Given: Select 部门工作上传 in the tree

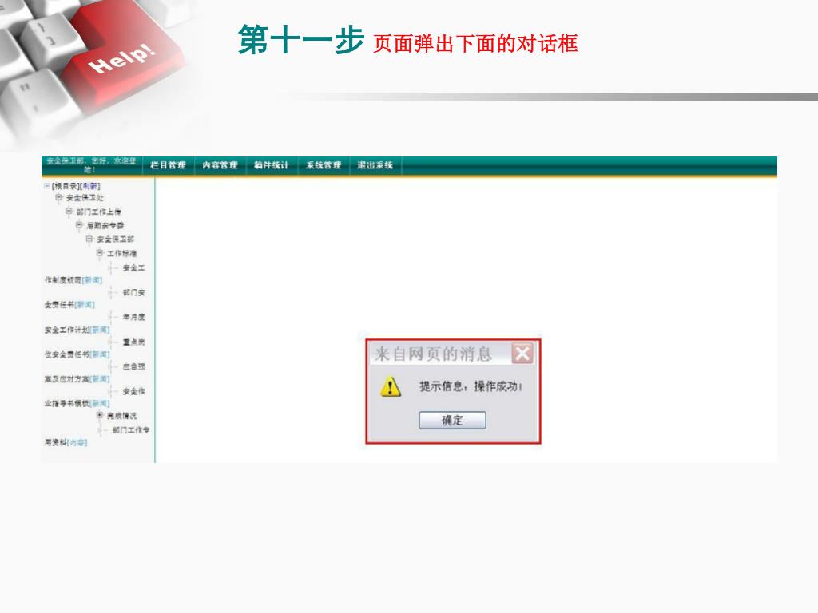Looking at the screenshot, I should pyautogui.click(x=98, y=212).
